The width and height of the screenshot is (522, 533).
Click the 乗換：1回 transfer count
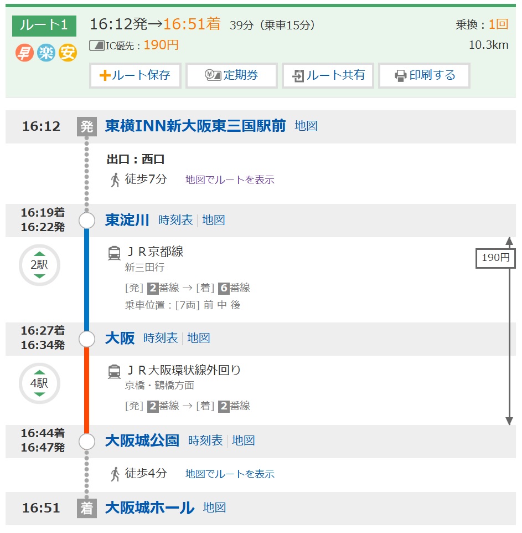tap(482, 24)
